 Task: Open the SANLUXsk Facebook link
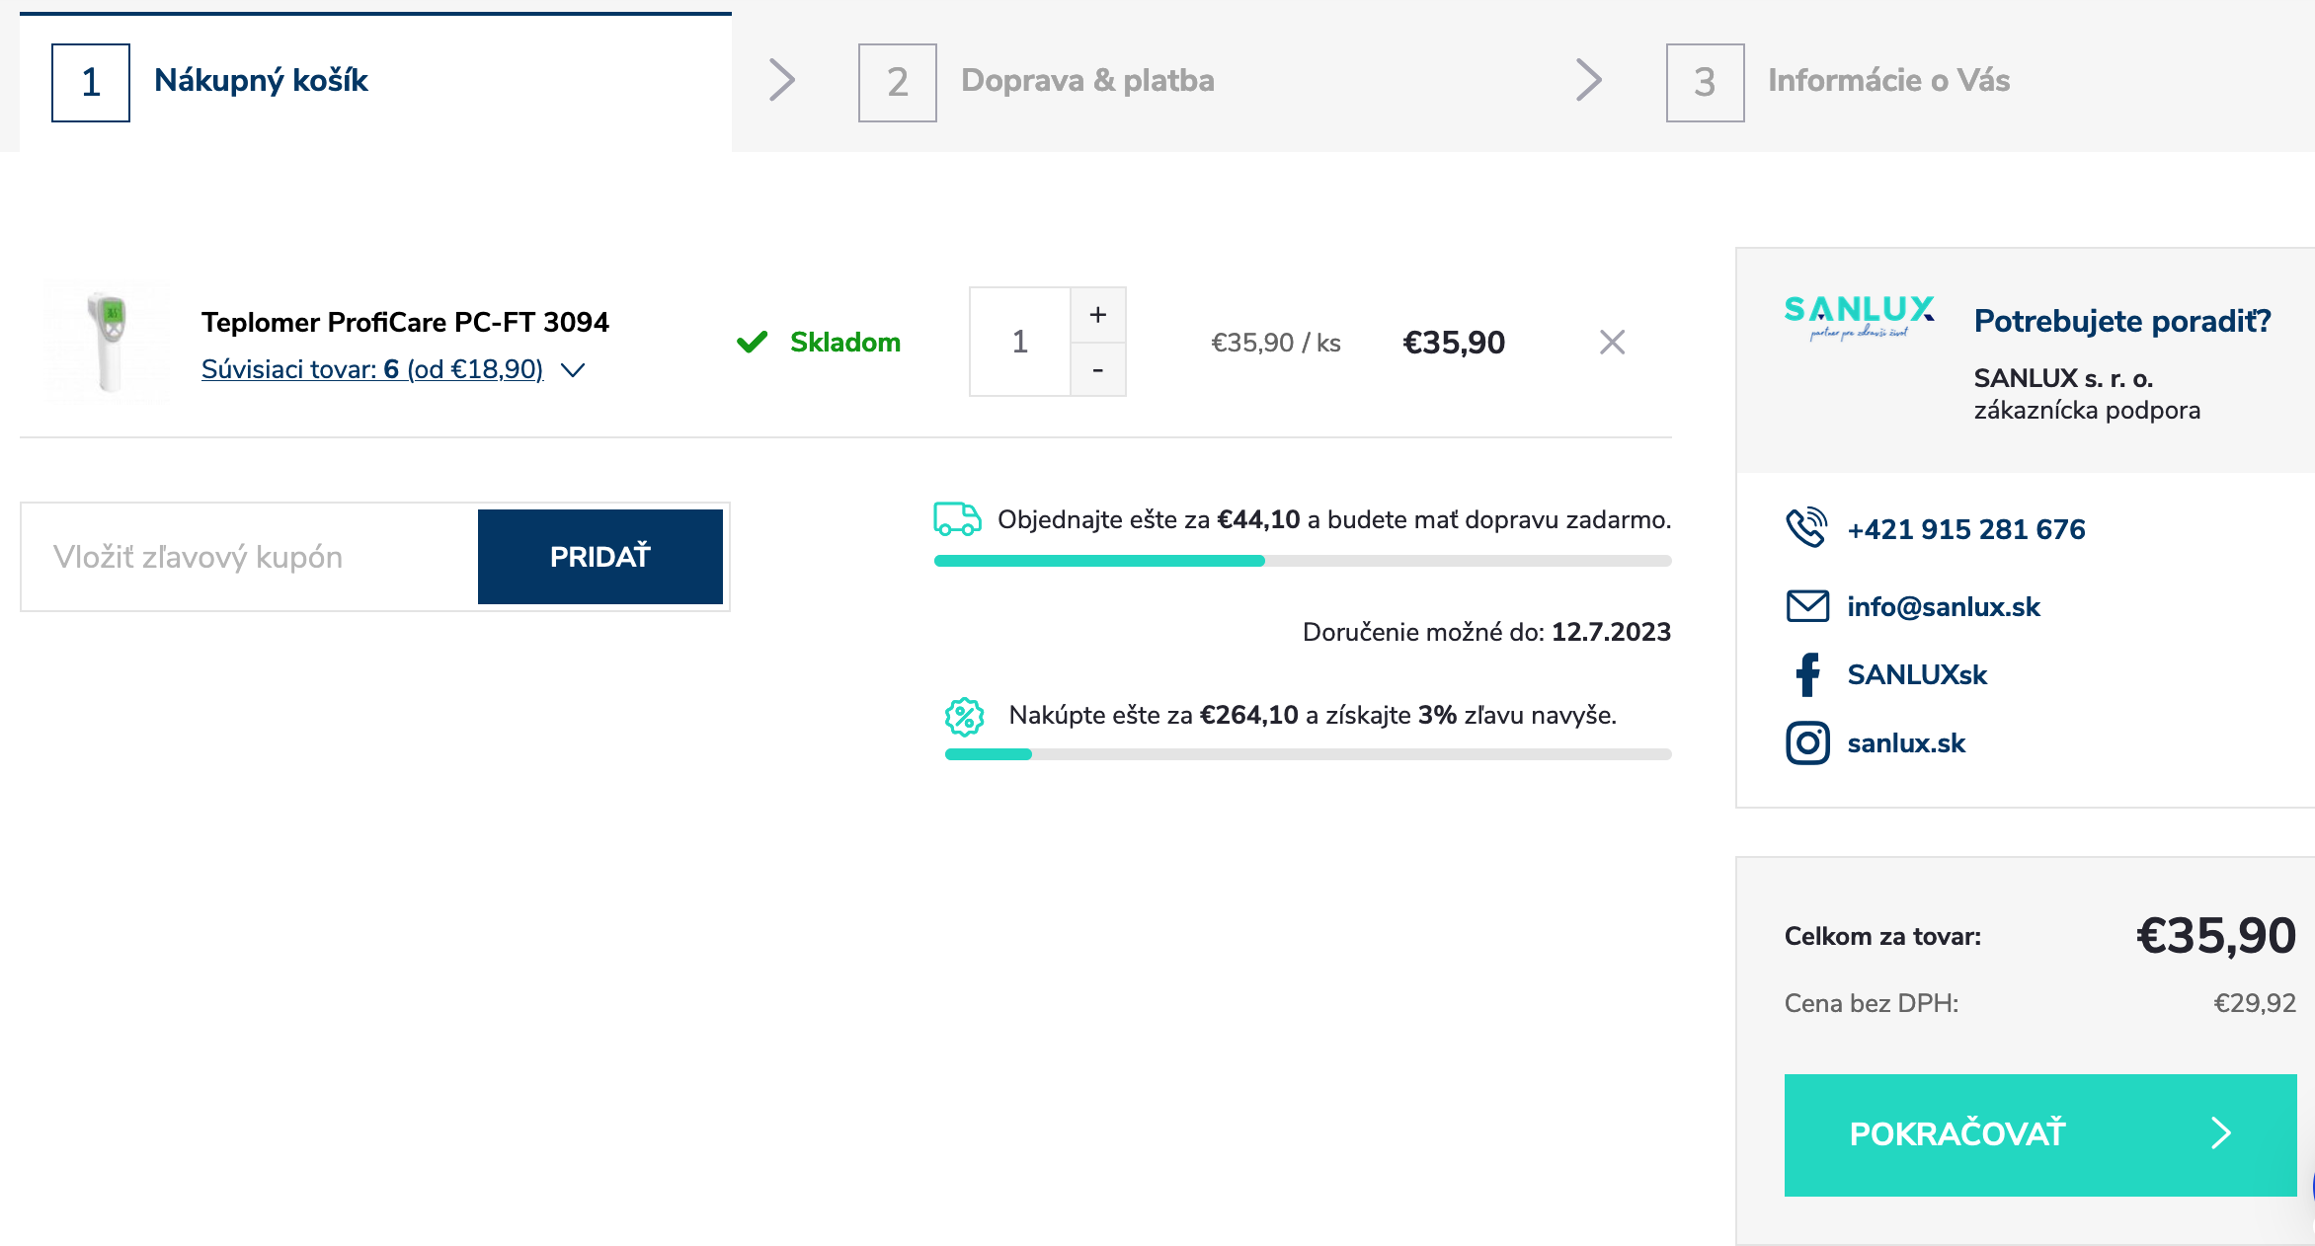coord(1917,674)
